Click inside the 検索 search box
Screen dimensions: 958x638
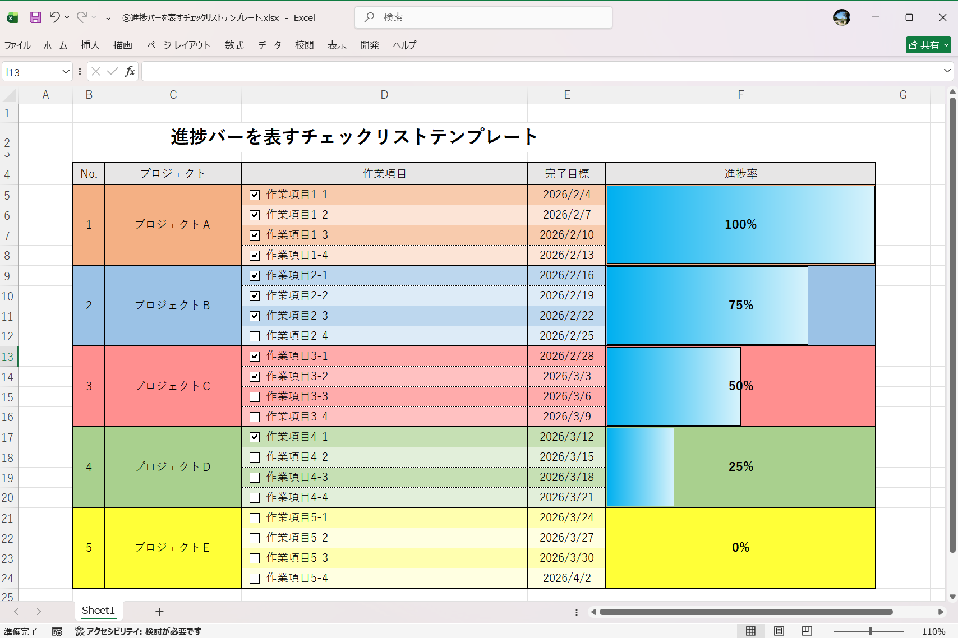click(482, 17)
